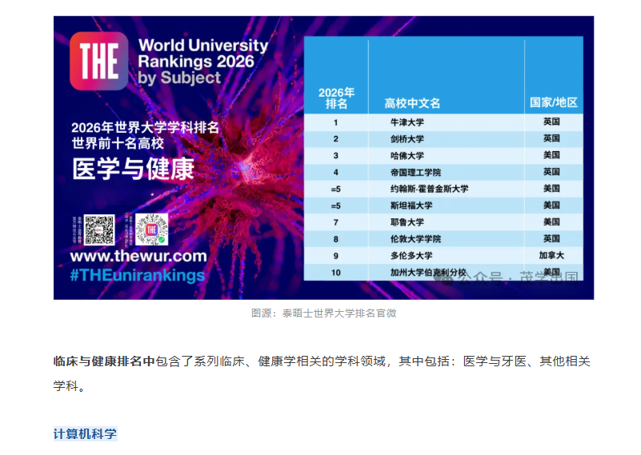641x455 pixels.
Task: Click the 高校中文名 column header
Action: [412, 103]
